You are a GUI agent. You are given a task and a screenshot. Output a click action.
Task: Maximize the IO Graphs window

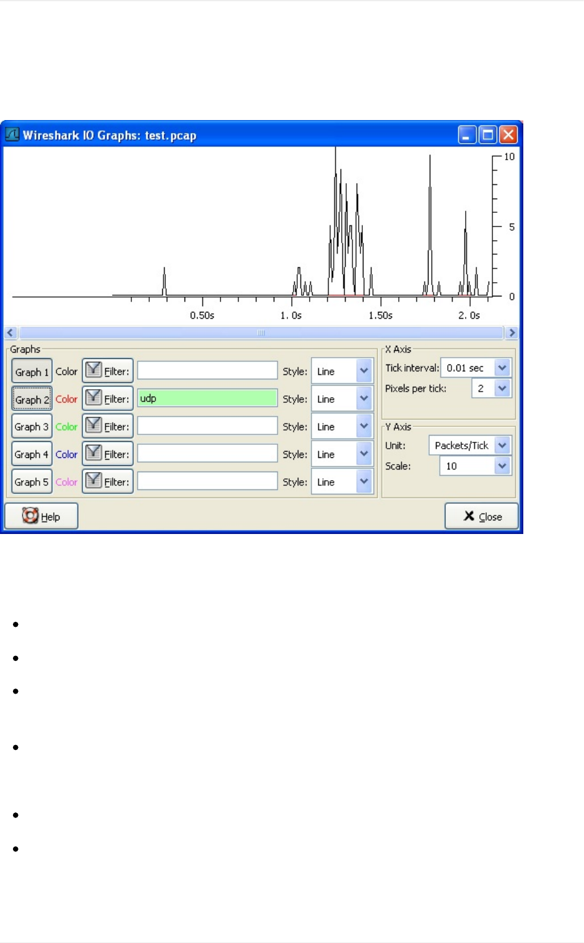(x=488, y=134)
